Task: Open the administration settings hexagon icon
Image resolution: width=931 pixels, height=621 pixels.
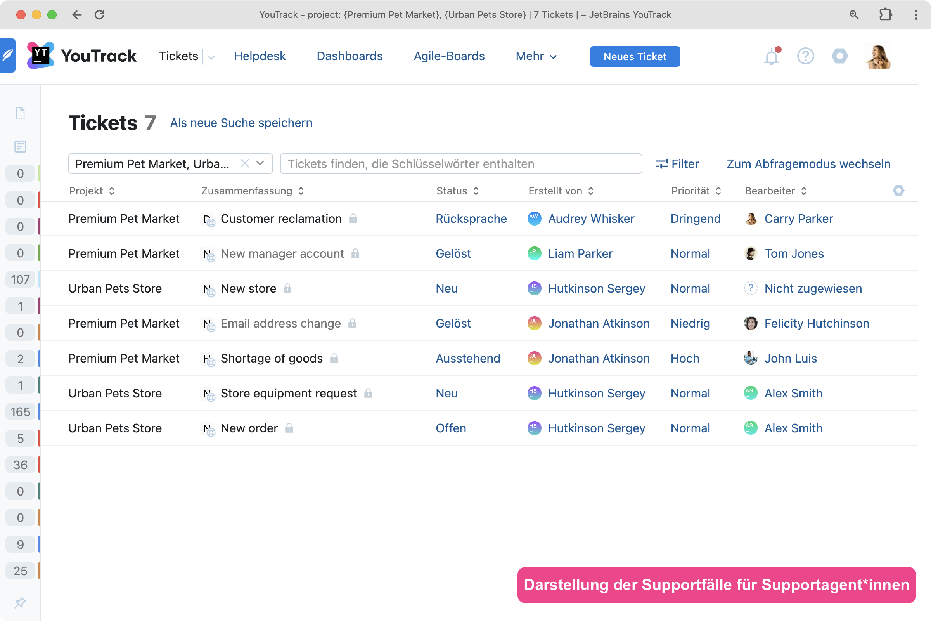Action: [839, 56]
